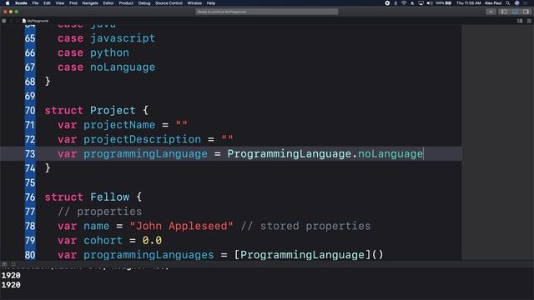Click the screen recording status icon
Image resolution: width=534 pixels, height=300 pixels.
tap(387, 3)
